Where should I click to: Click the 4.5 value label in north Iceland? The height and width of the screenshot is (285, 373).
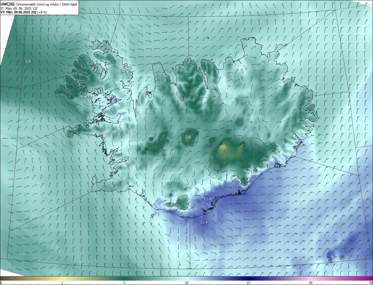[x=183, y=98]
